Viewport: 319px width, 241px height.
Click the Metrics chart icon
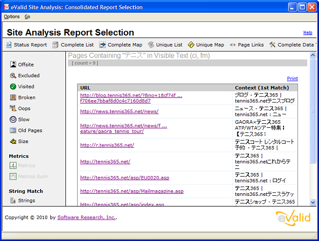13,165
